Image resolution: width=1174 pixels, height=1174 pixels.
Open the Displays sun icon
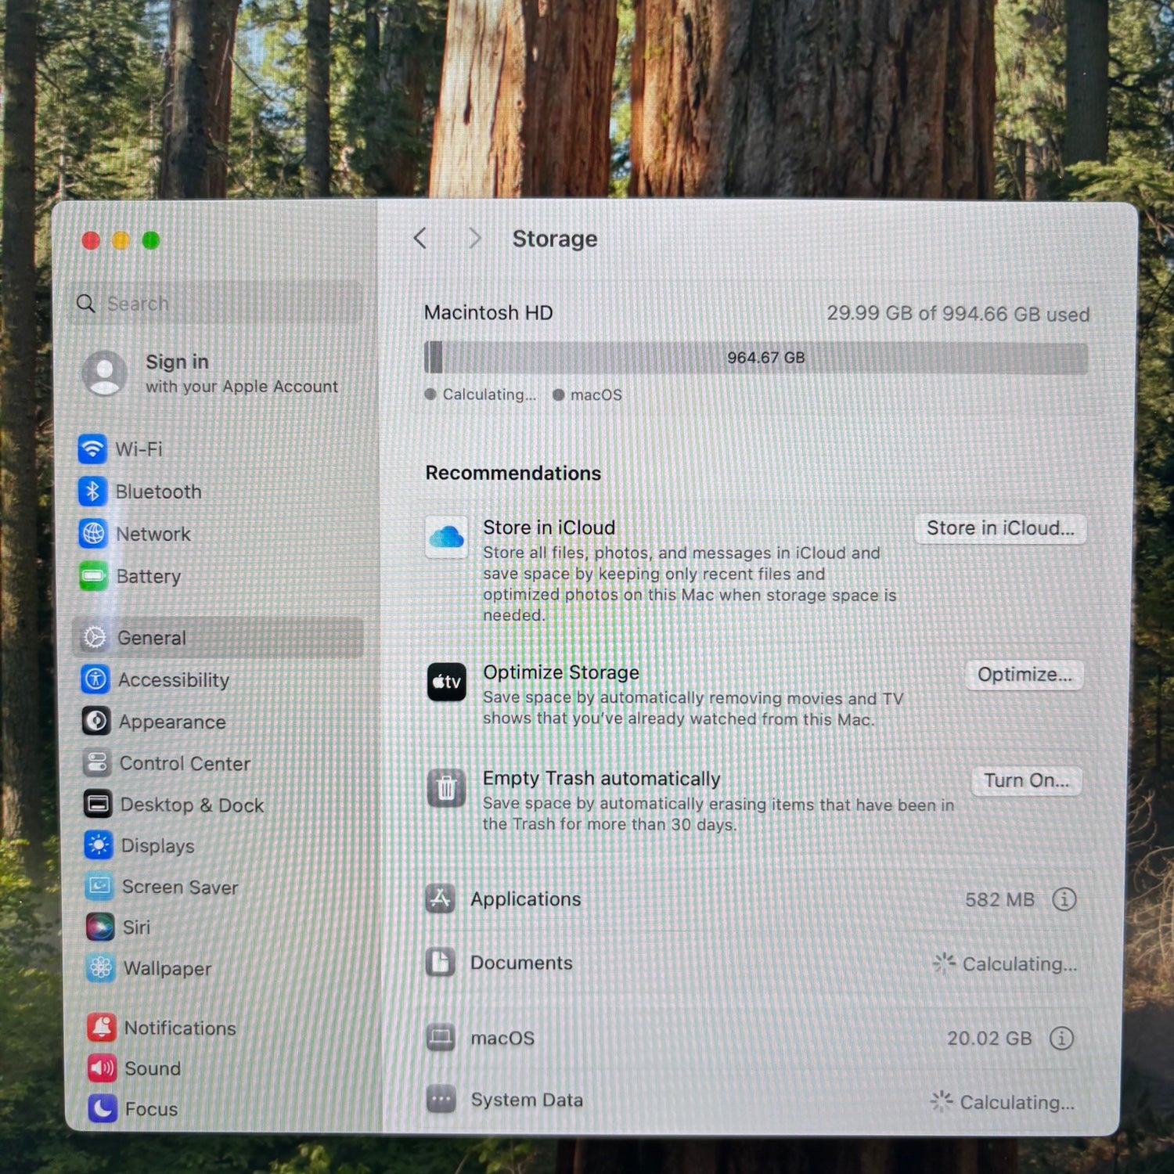[99, 845]
